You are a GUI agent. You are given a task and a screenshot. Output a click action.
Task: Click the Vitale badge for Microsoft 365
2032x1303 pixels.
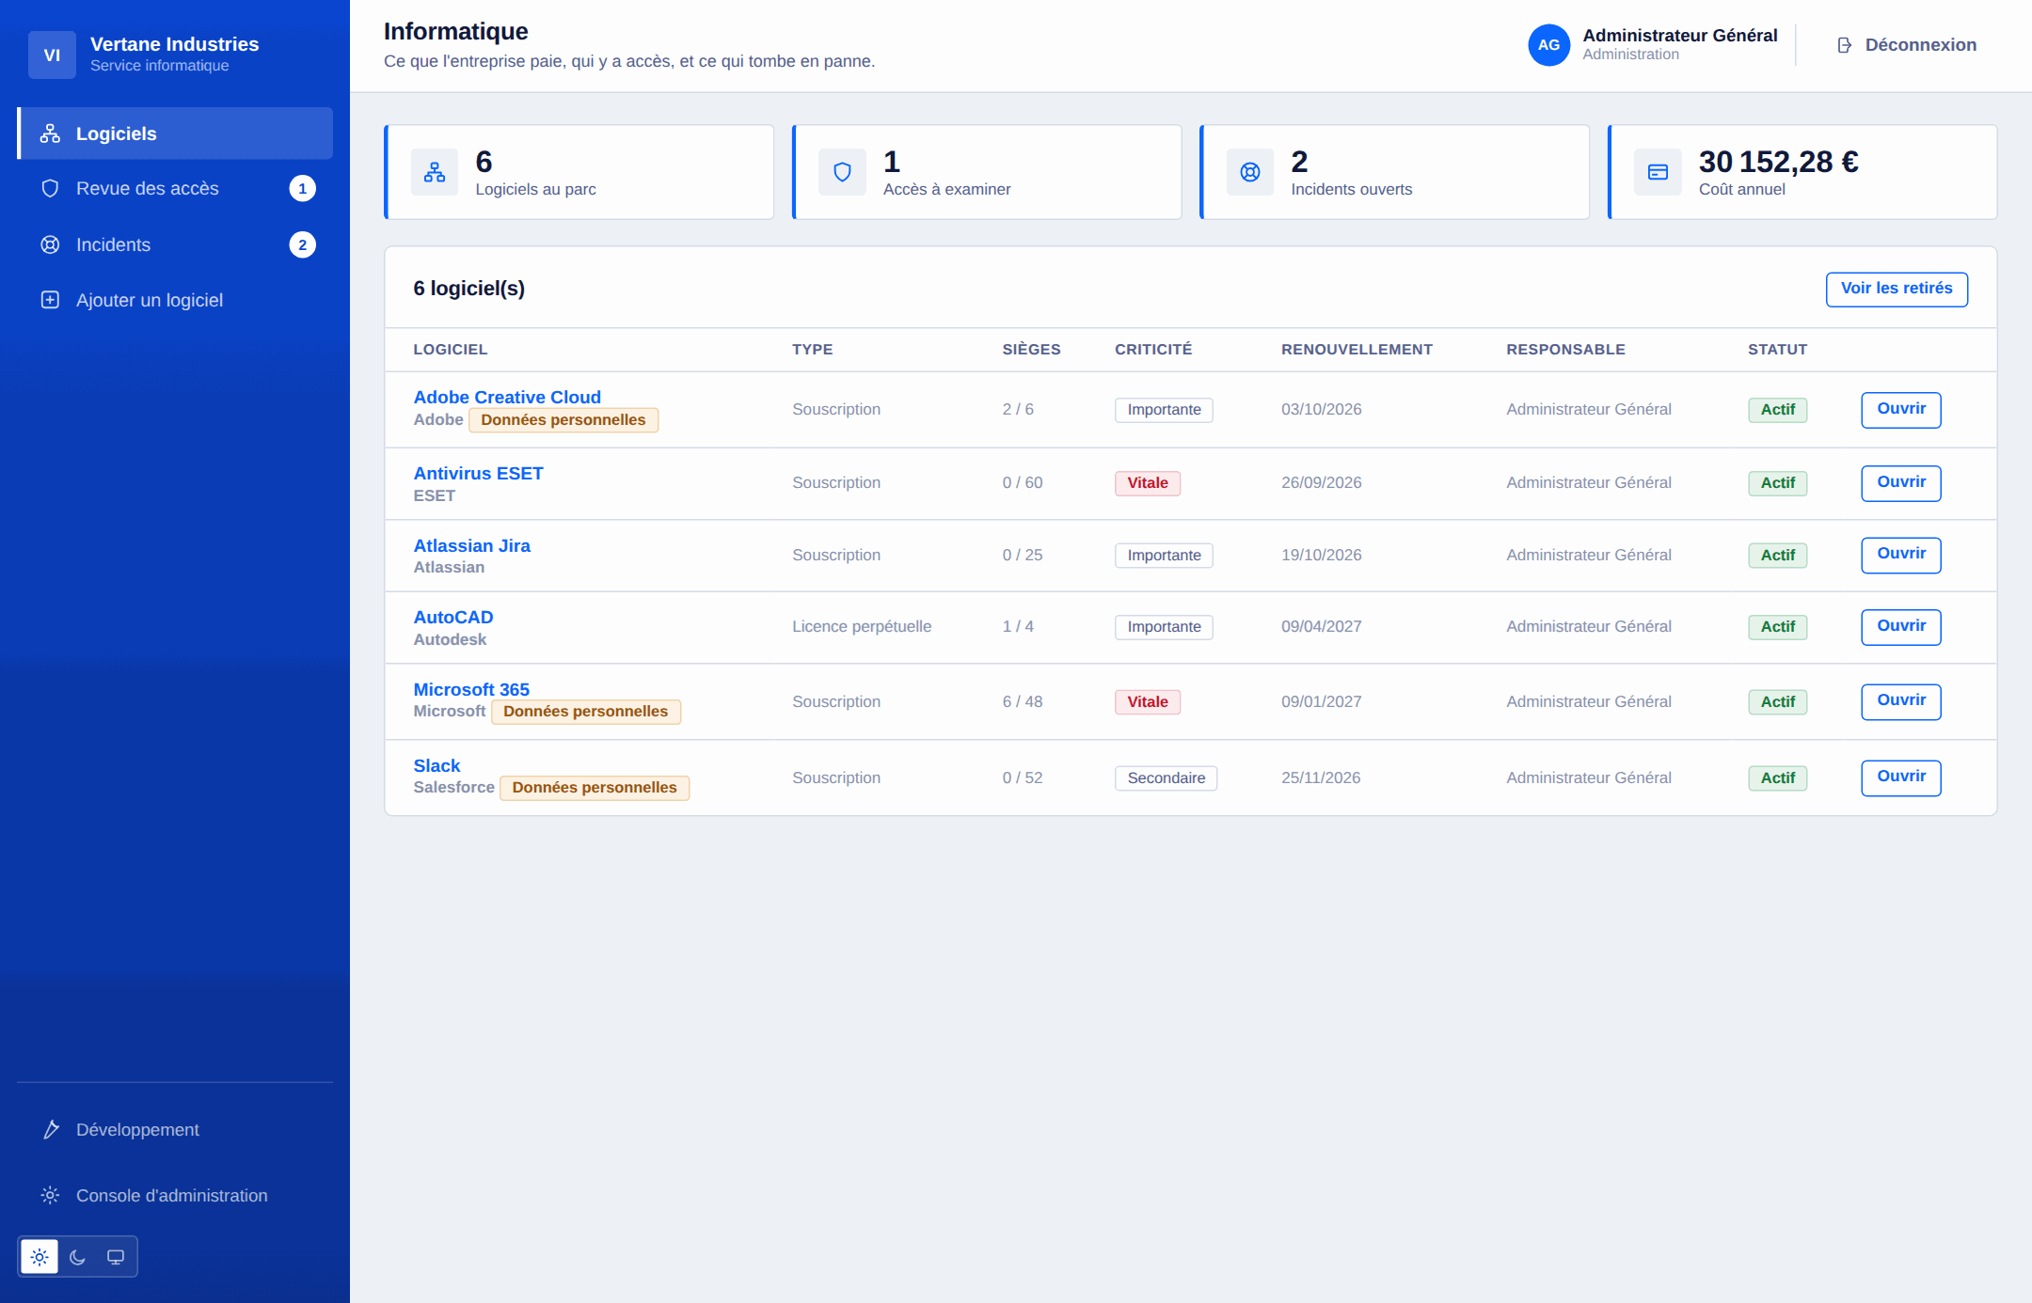pyautogui.click(x=1148, y=702)
